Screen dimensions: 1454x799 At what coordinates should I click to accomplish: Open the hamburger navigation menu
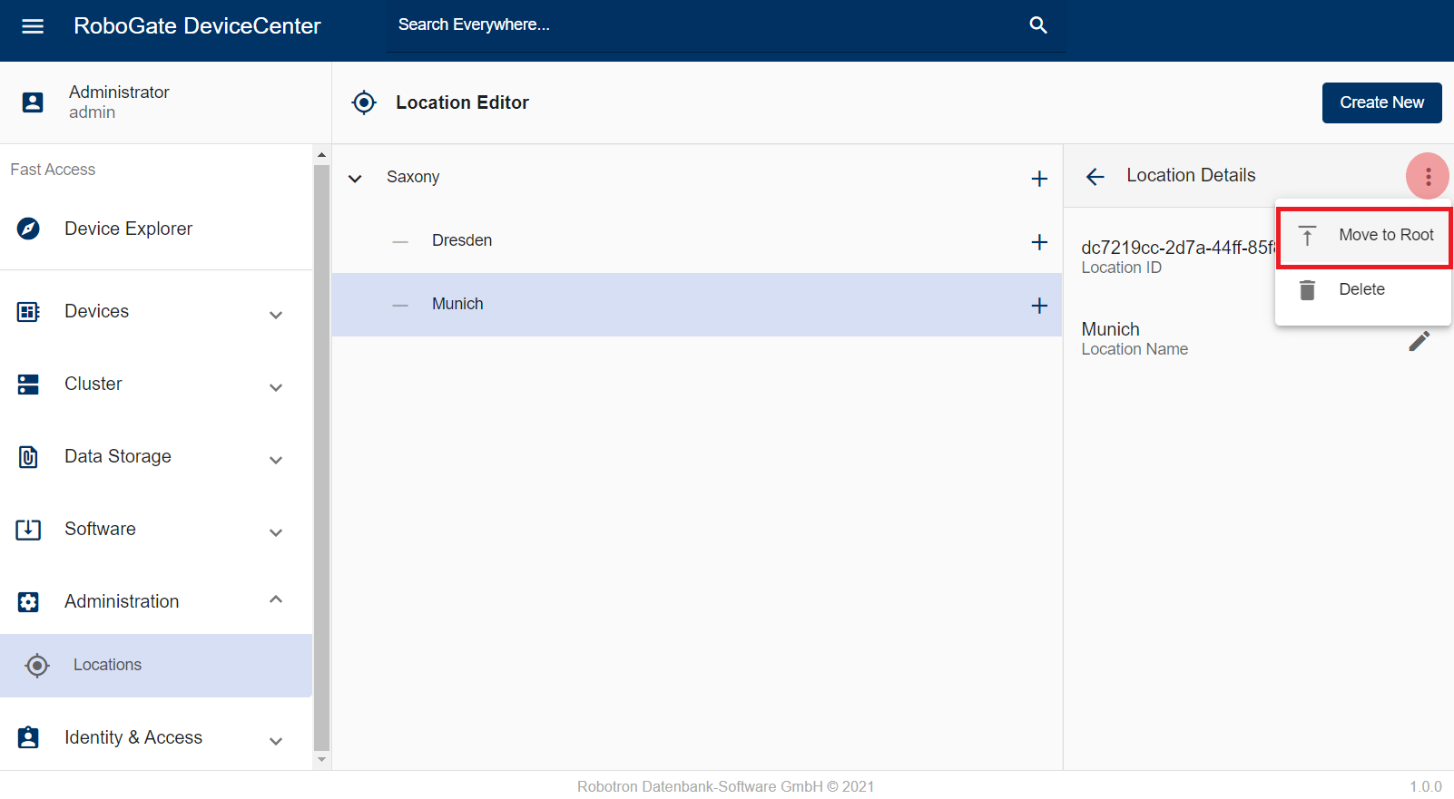coord(33,26)
